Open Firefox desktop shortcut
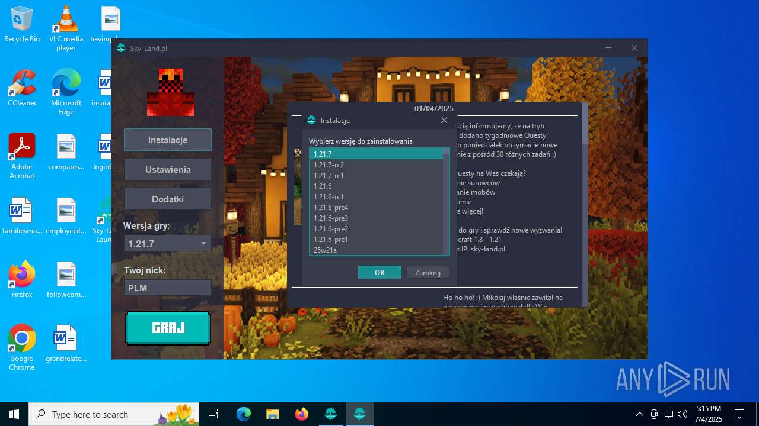The height and width of the screenshot is (426, 759). click(22, 280)
